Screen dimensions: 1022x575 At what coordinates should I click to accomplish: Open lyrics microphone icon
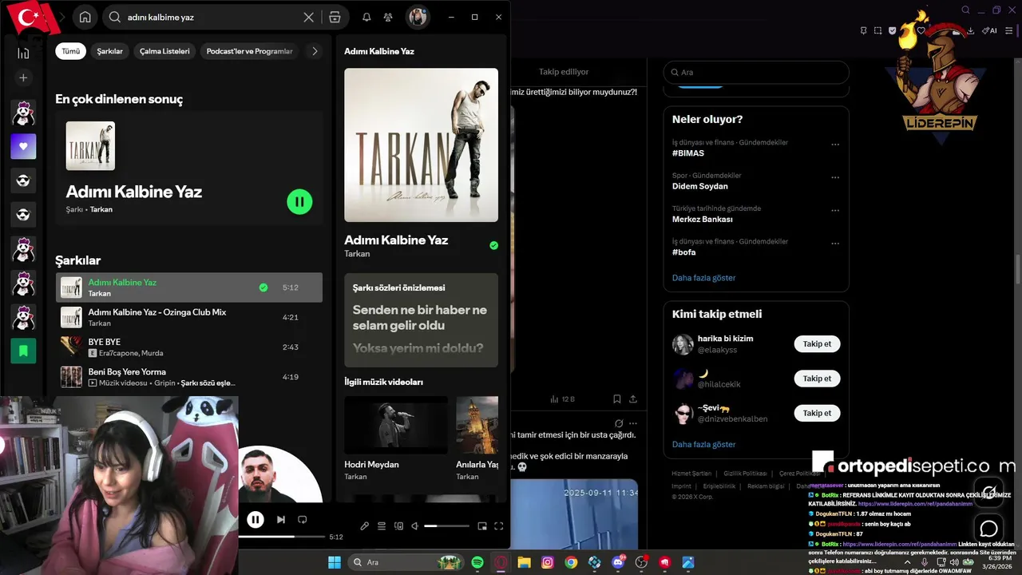pos(364,525)
